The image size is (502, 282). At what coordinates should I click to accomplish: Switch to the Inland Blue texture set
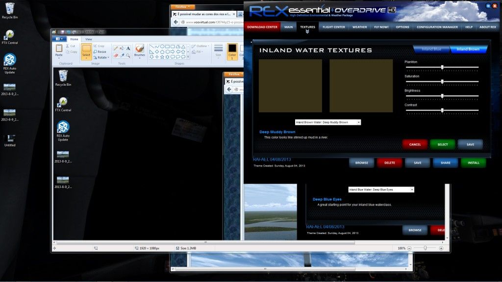click(431, 49)
